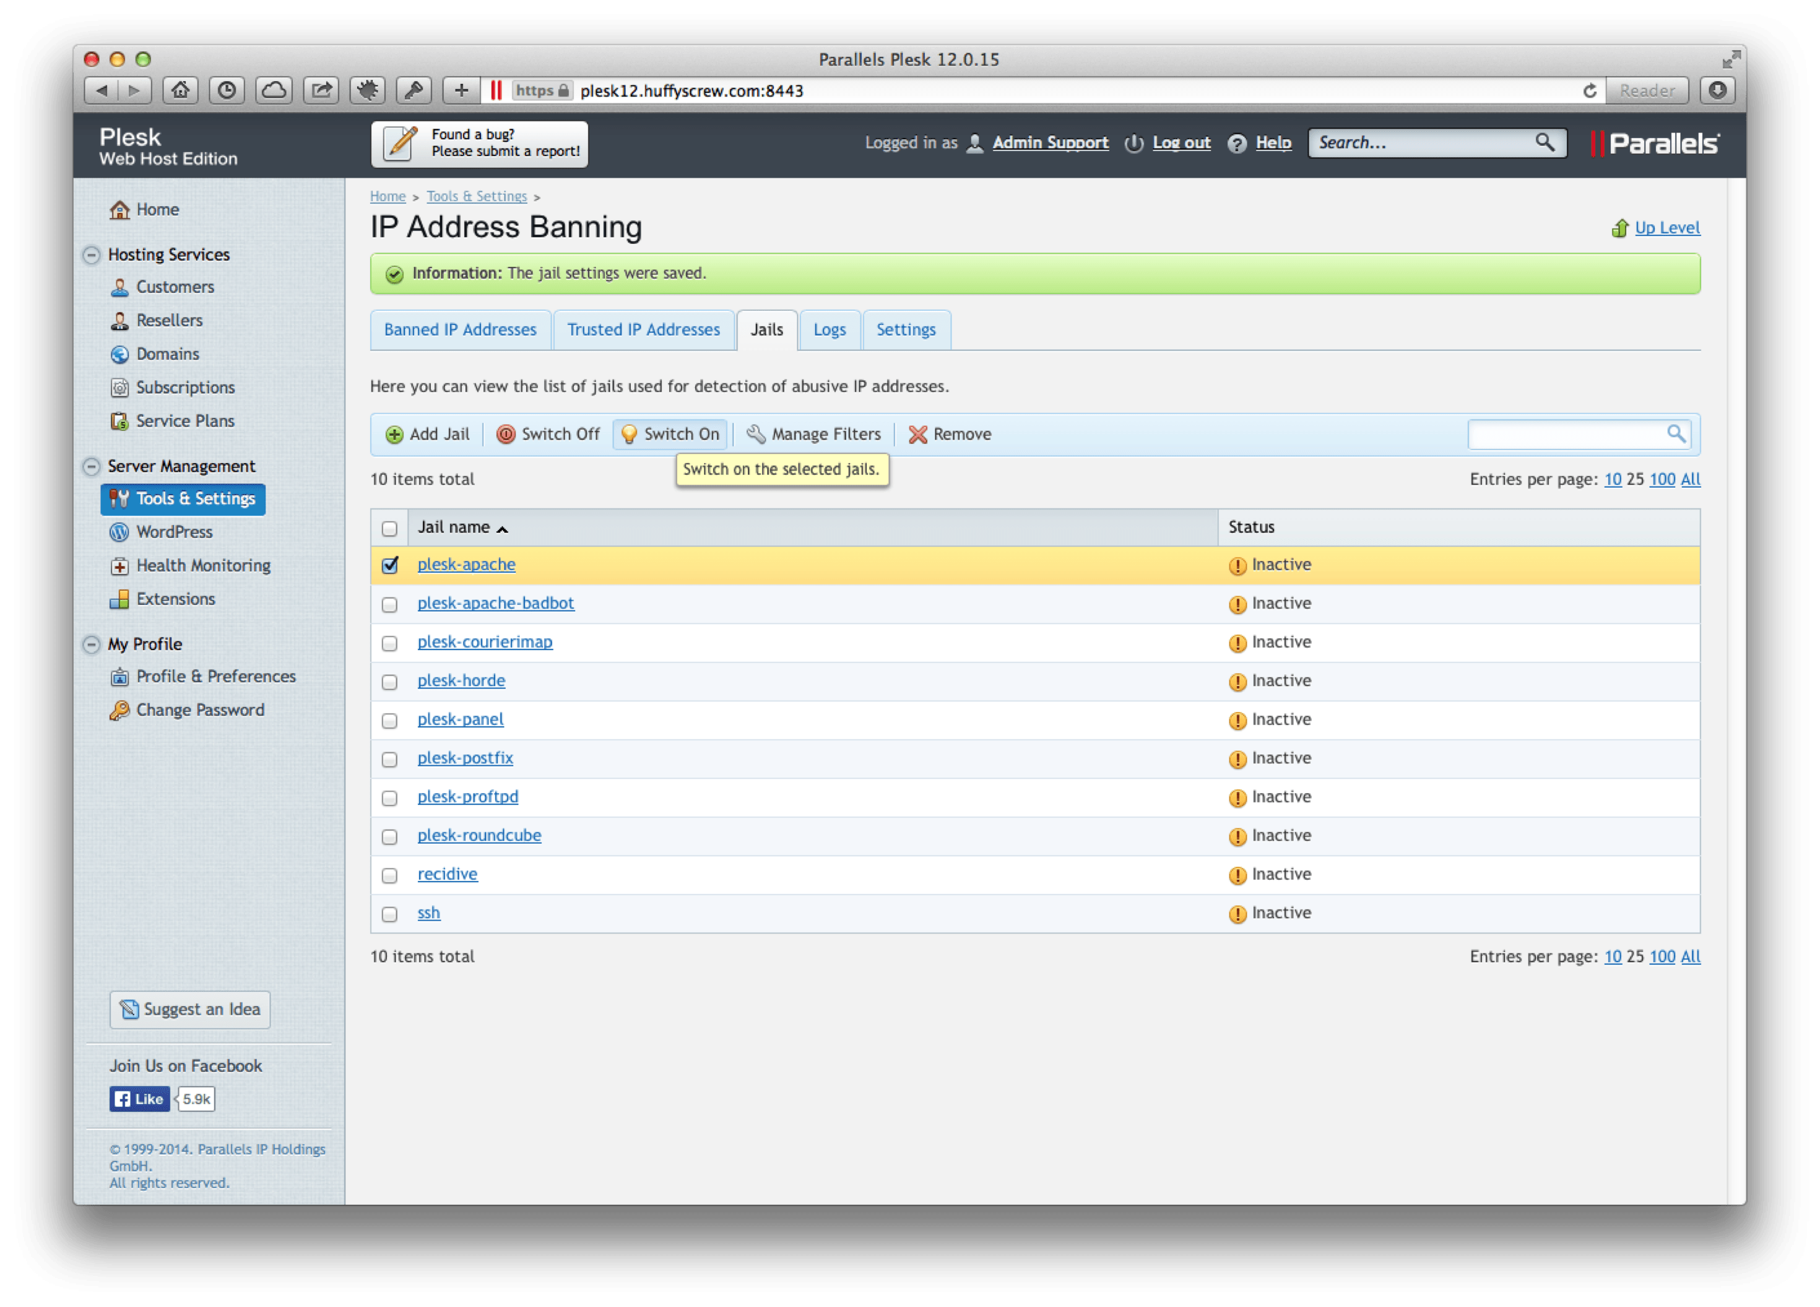Click the Switch Off red icon
The image size is (1820, 1307).
(x=506, y=435)
